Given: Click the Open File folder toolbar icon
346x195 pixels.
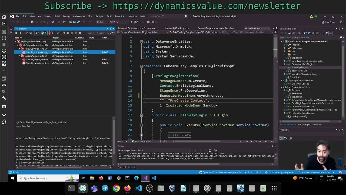Looking at the screenshot, I should point(71,22).
